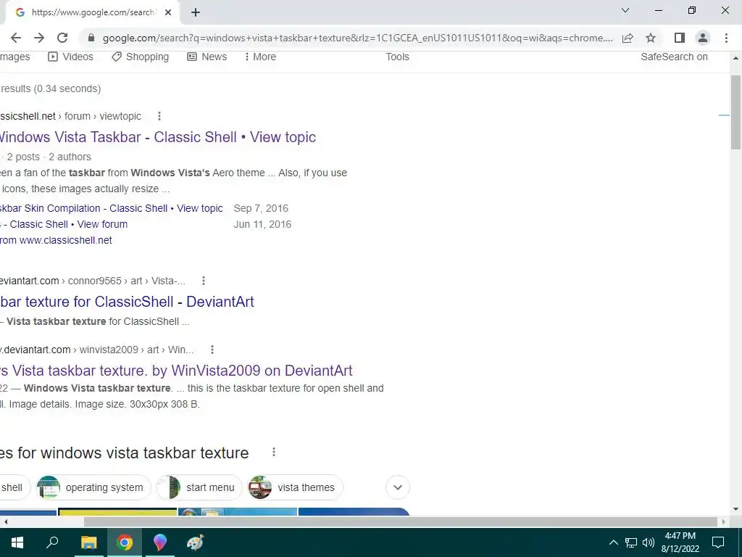Screen dimensions: 742x557
Task: Go back to the previous page
Action: click(x=16, y=38)
